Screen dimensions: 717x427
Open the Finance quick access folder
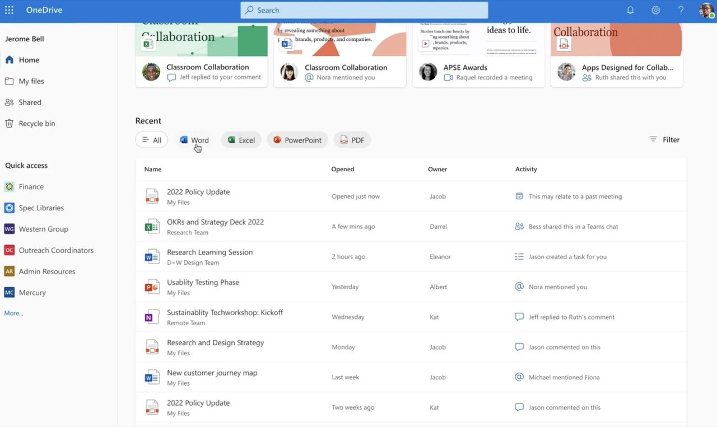point(31,186)
